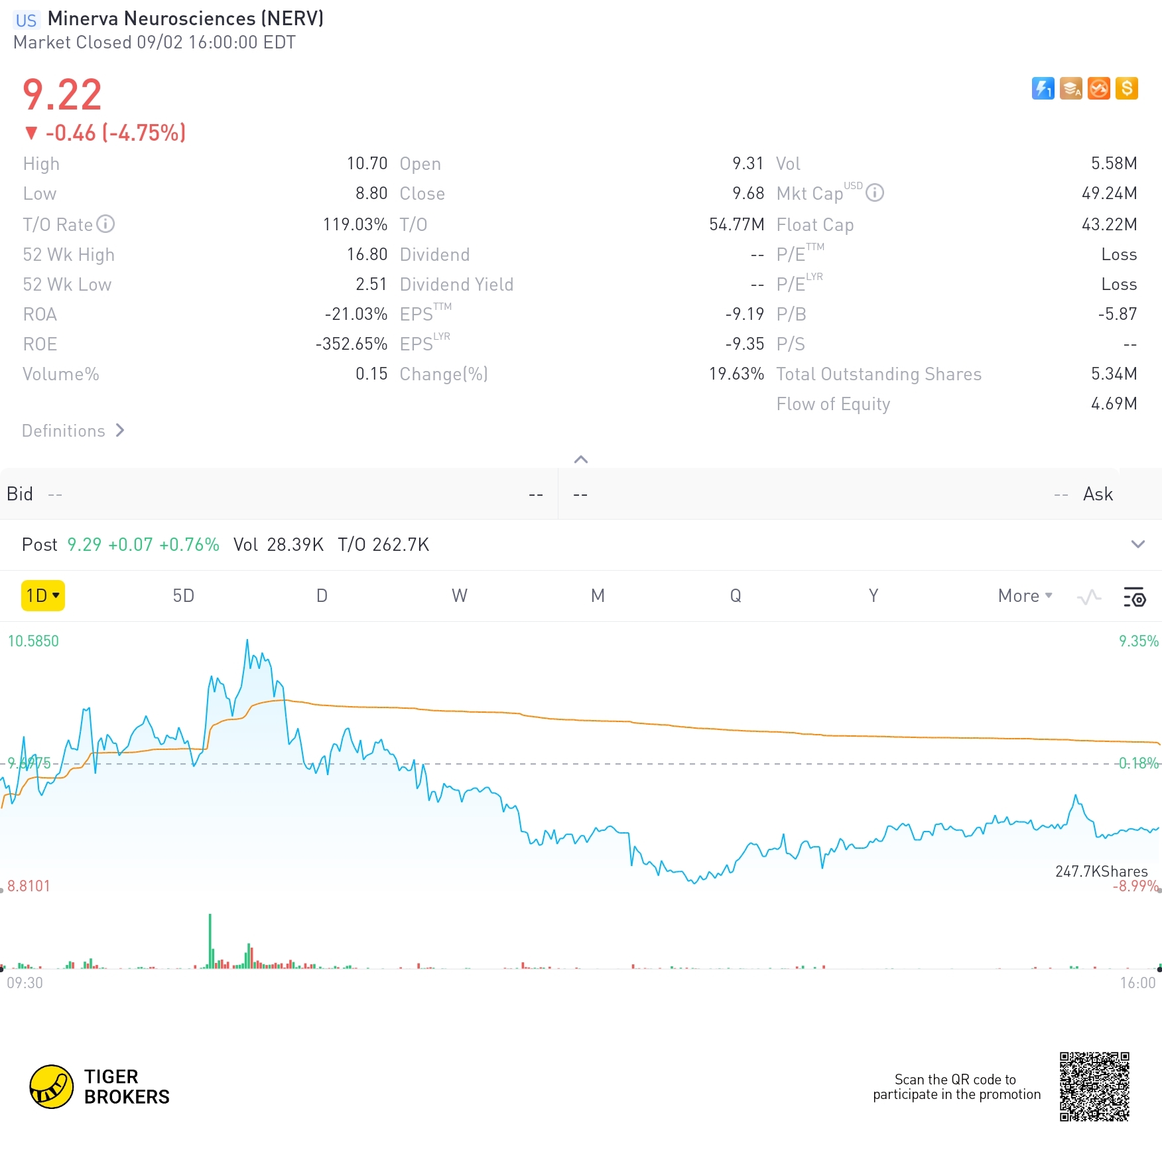
Task: Click the Volume% value 0.15
Action: pyautogui.click(x=371, y=374)
